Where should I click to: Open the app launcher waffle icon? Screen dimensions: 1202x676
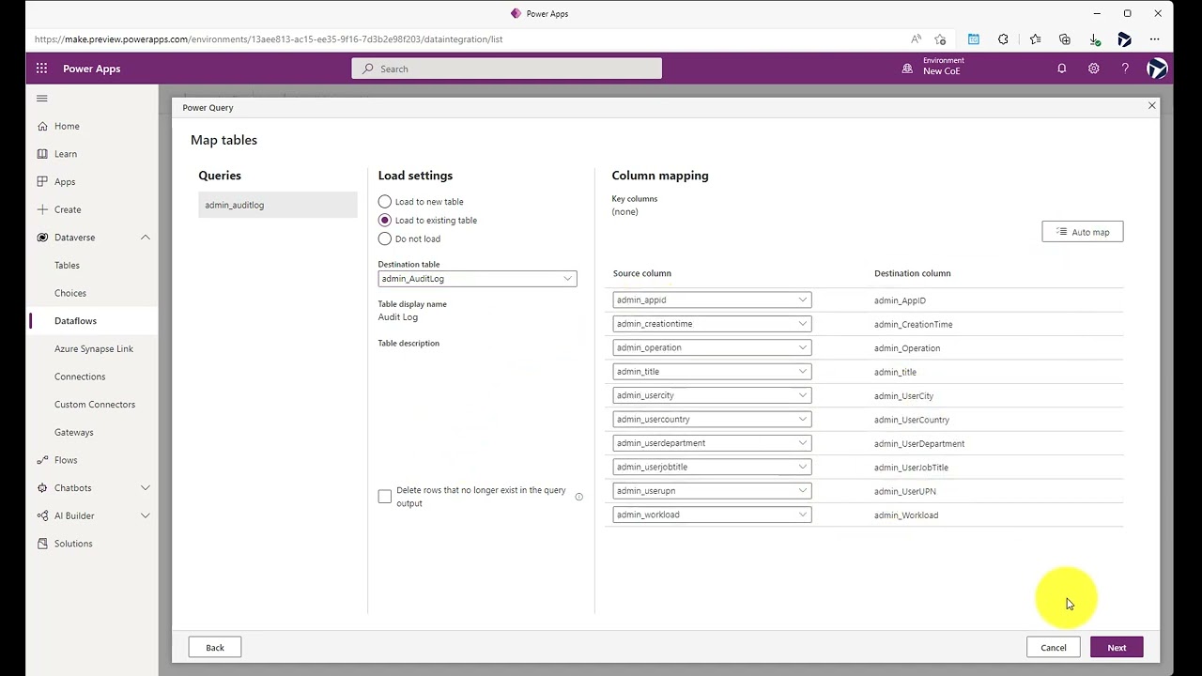(x=41, y=69)
